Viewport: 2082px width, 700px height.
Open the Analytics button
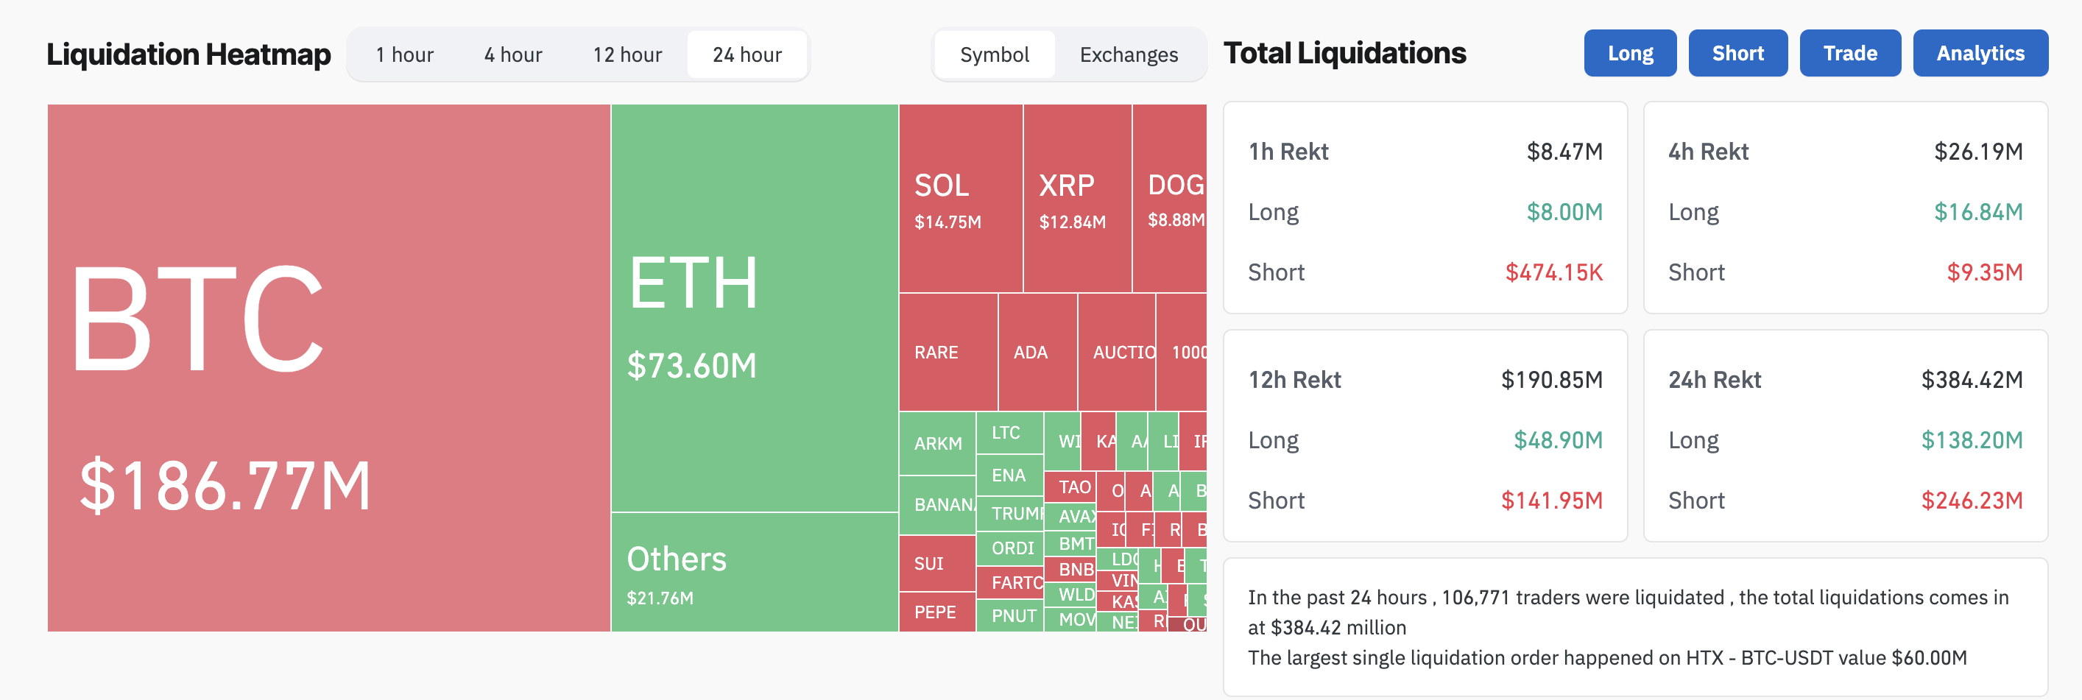(x=1980, y=53)
